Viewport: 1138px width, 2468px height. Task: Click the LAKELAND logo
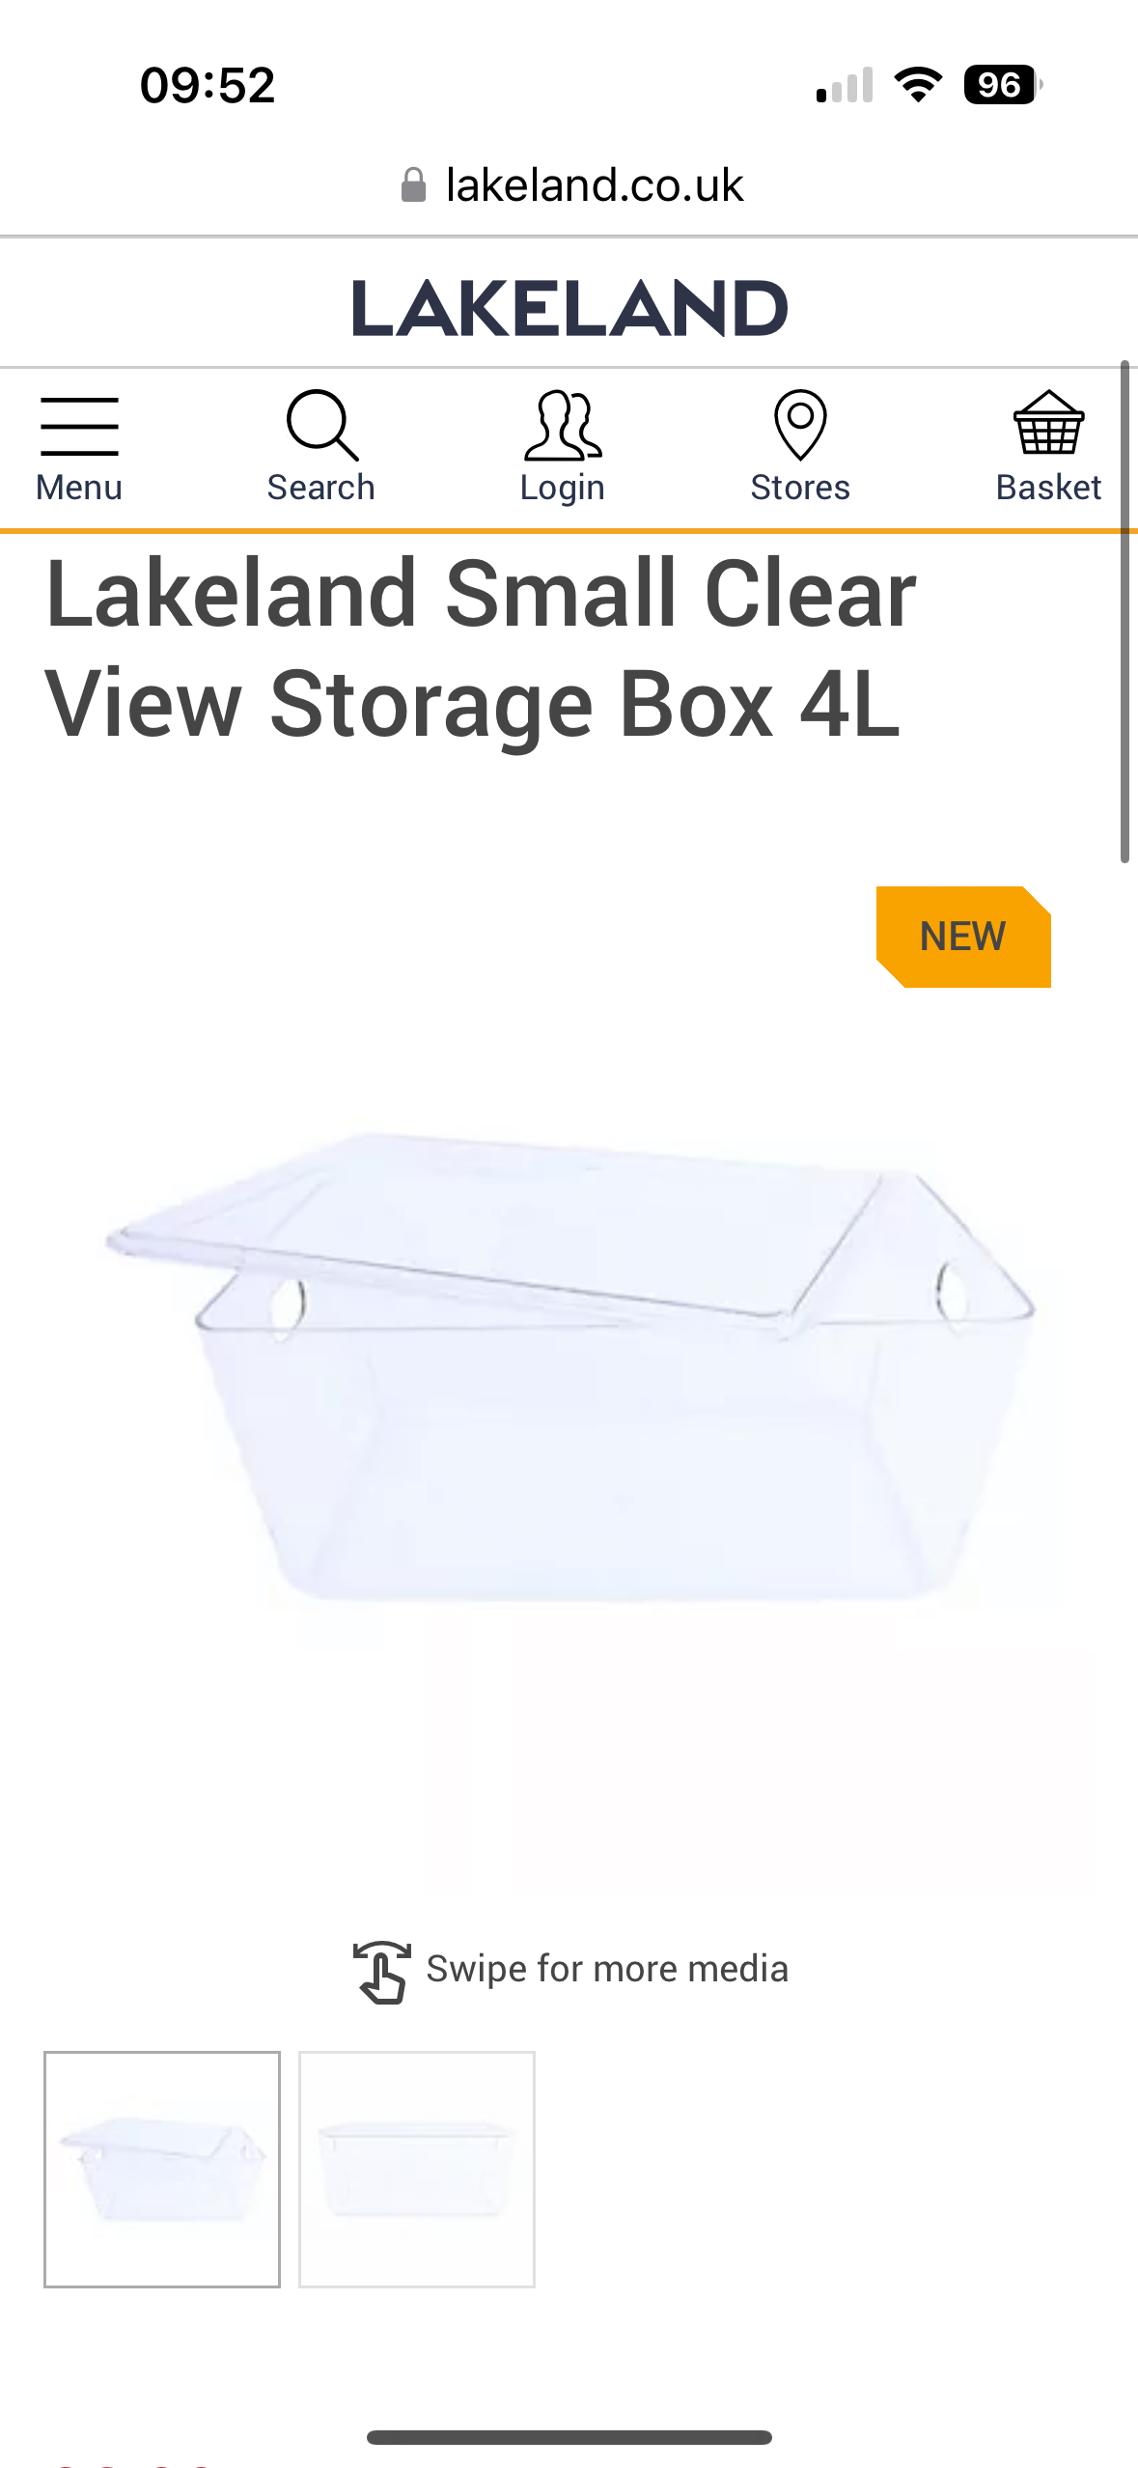pyautogui.click(x=569, y=308)
